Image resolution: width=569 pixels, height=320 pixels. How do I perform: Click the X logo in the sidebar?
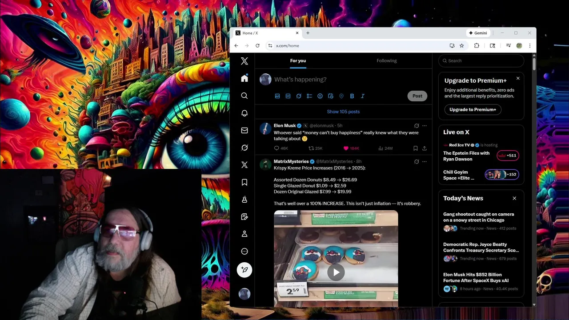tap(244, 61)
